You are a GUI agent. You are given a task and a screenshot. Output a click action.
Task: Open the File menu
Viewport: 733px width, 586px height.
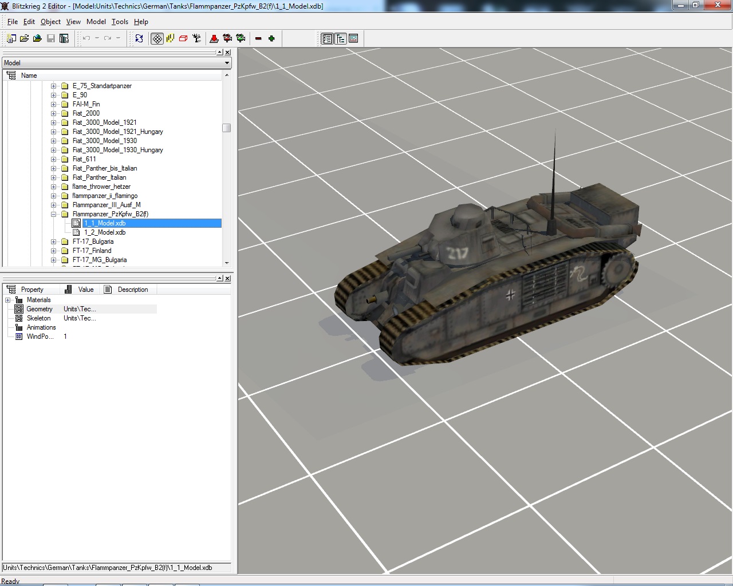[13, 22]
